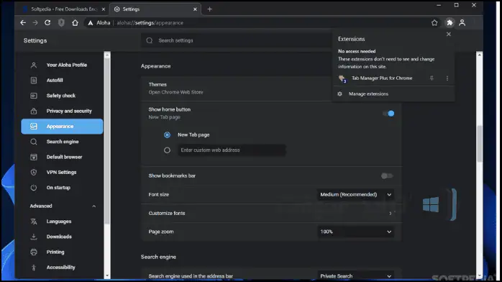Click the Languages translate icon

[34, 222]
